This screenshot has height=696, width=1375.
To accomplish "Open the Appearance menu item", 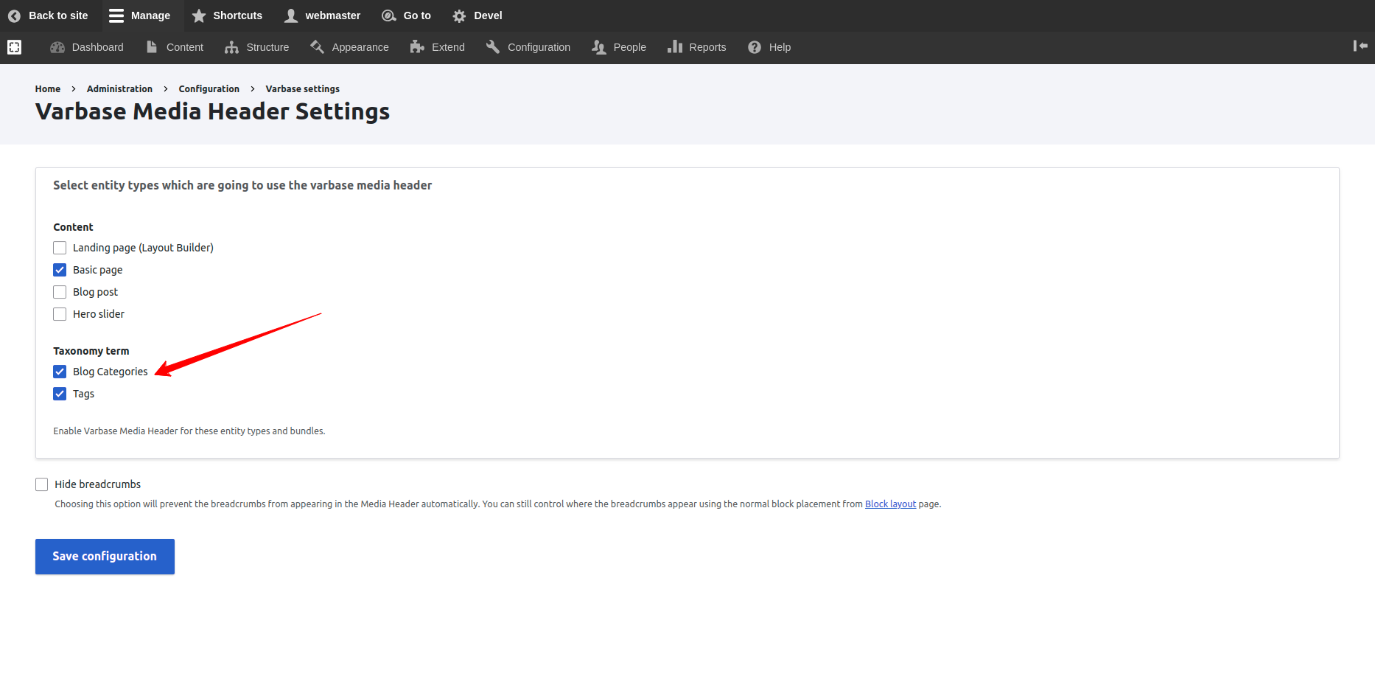I will 360,47.
